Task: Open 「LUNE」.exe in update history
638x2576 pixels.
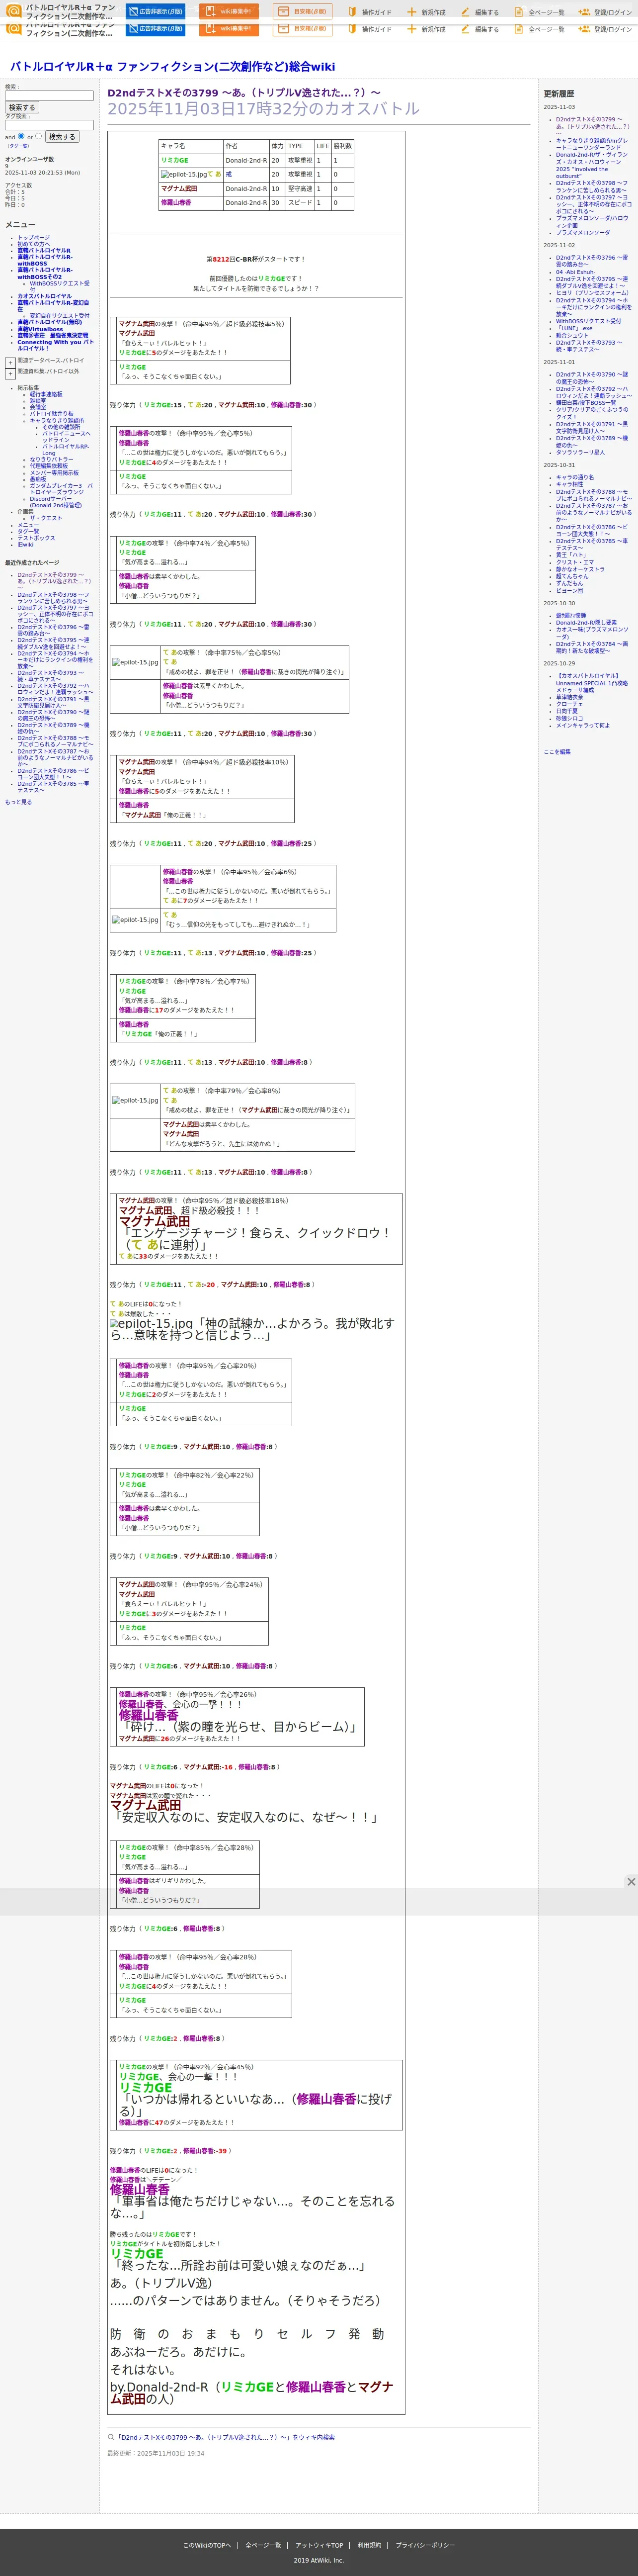Action: click(574, 328)
